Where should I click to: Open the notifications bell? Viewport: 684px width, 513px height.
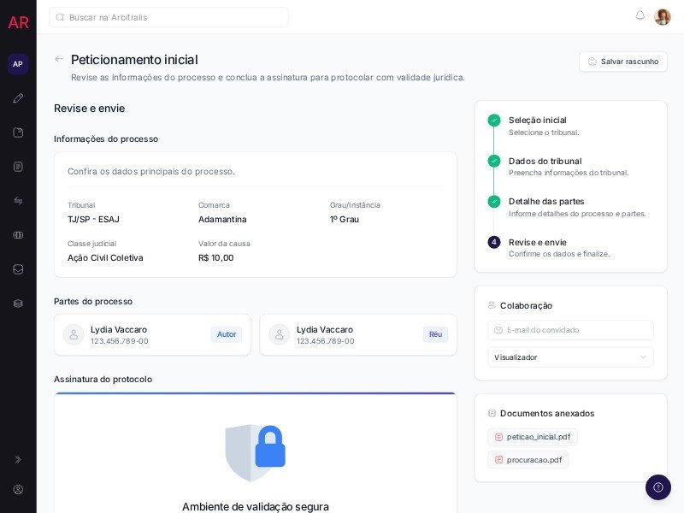pos(640,16)
